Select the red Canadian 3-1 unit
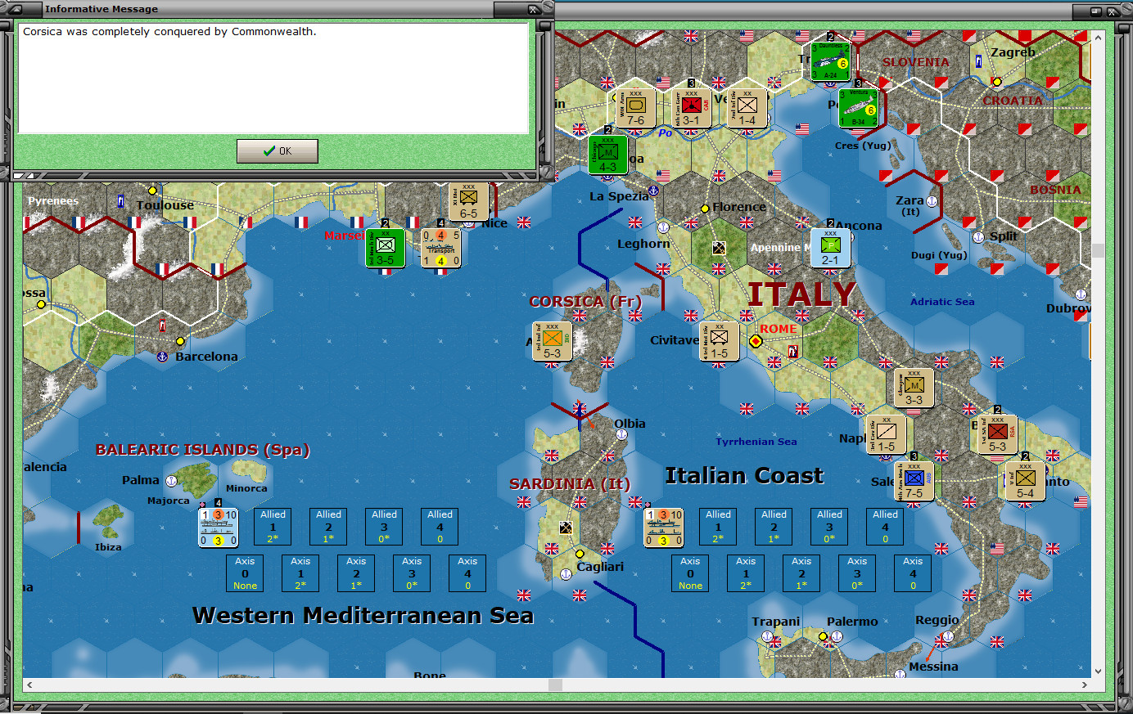This screenshot has width=1133, height=714. coord(691,109)
